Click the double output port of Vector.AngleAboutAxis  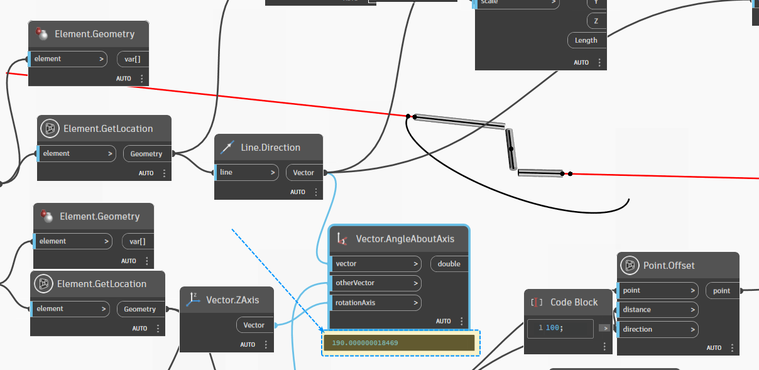point(449,264)
